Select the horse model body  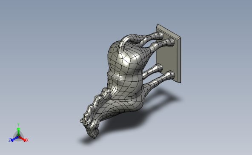[x=127, y=80]
